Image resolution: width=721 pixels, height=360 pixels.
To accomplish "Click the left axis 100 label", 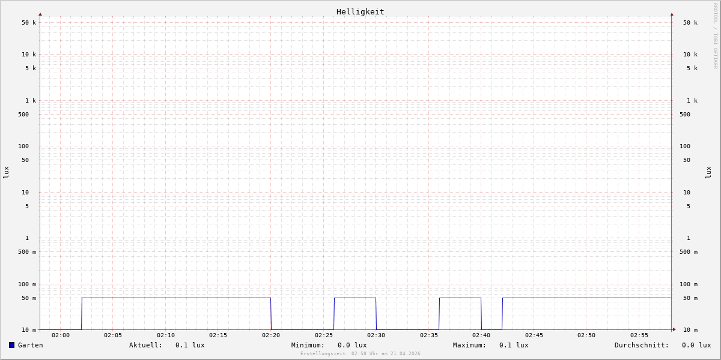I will (23, 146).
